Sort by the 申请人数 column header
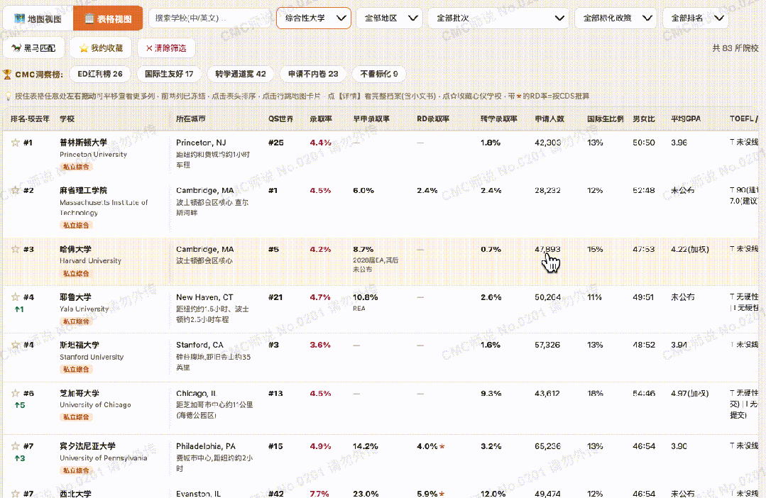Image resolution: width=766 pixels, height=498 pixels. (549, 118)
